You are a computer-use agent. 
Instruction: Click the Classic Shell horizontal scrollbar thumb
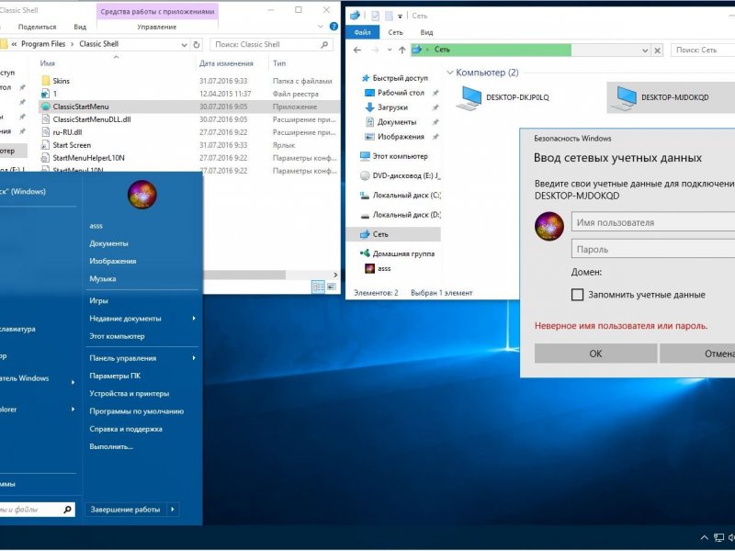tap(244, 275)
